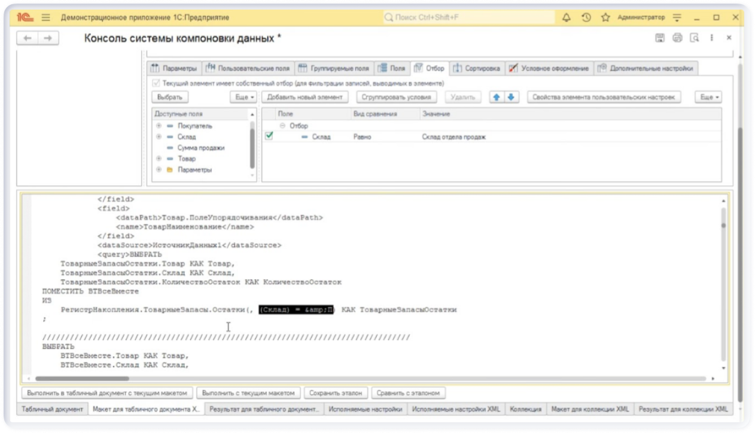Click the horizontal scrollbar of the XML editor
The width and height of the screenshot is (755, 433).
coord(359,379)
